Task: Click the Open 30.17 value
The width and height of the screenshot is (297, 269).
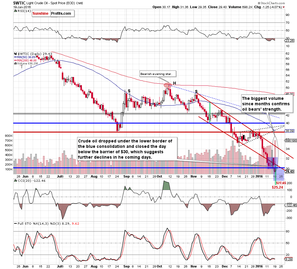Action: click(161, 7)
